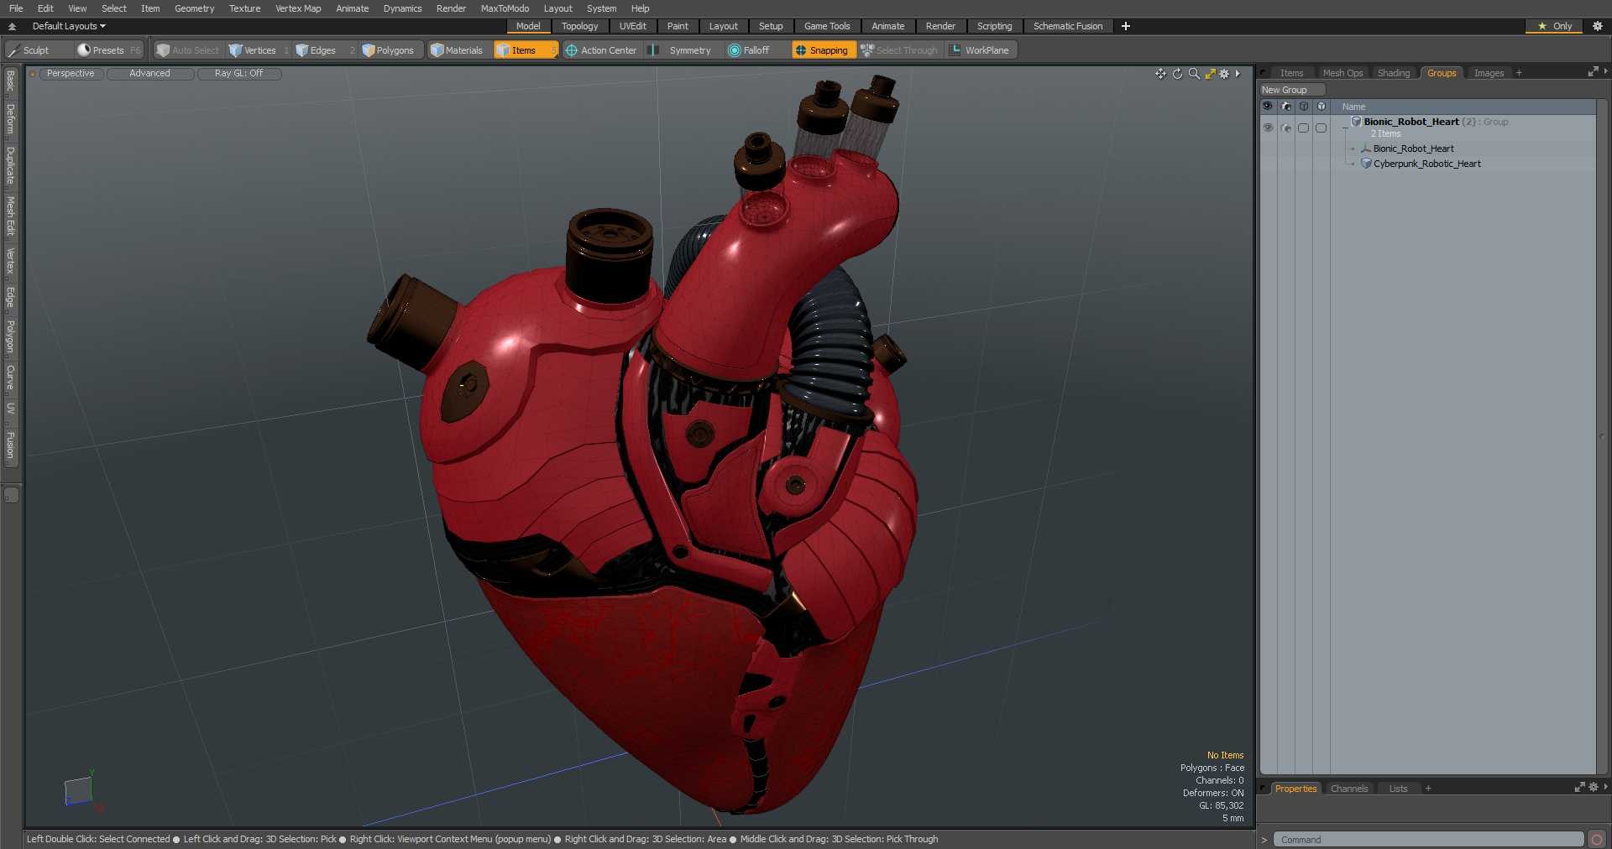This screenshot has height=849, width=1612.
Task: Maximize the viewport with yellow arrow icon
Action: pyautogui.click(x=1210, y=74)
